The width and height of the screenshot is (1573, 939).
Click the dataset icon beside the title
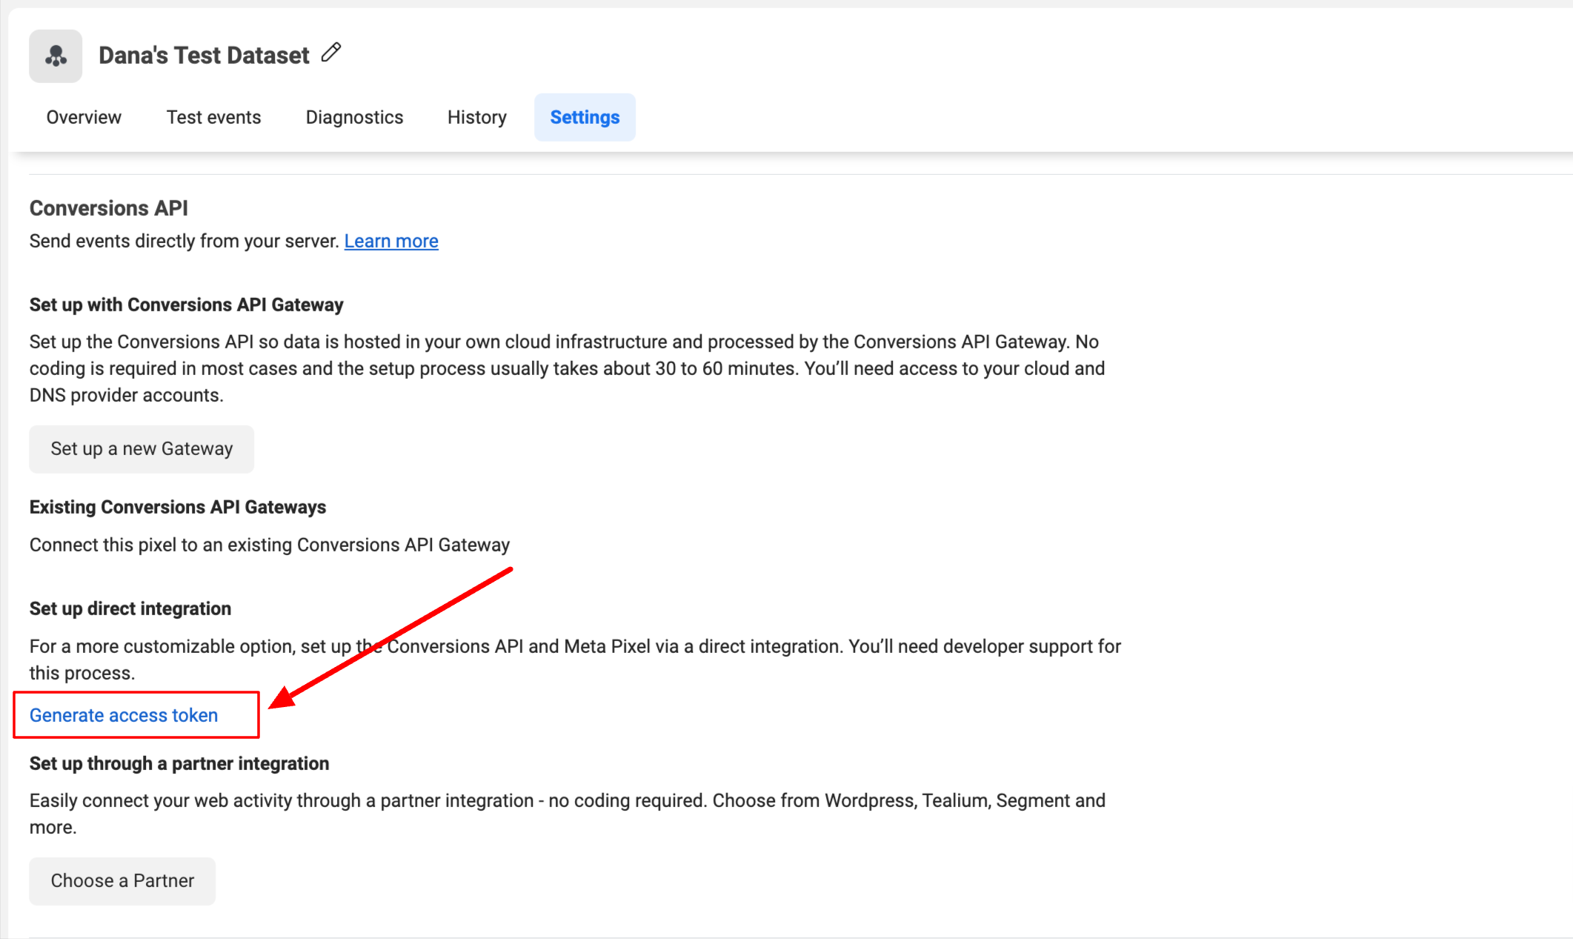56,56
